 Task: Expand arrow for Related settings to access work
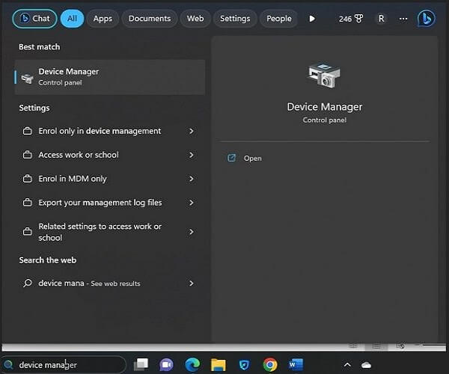pos(192,232)
